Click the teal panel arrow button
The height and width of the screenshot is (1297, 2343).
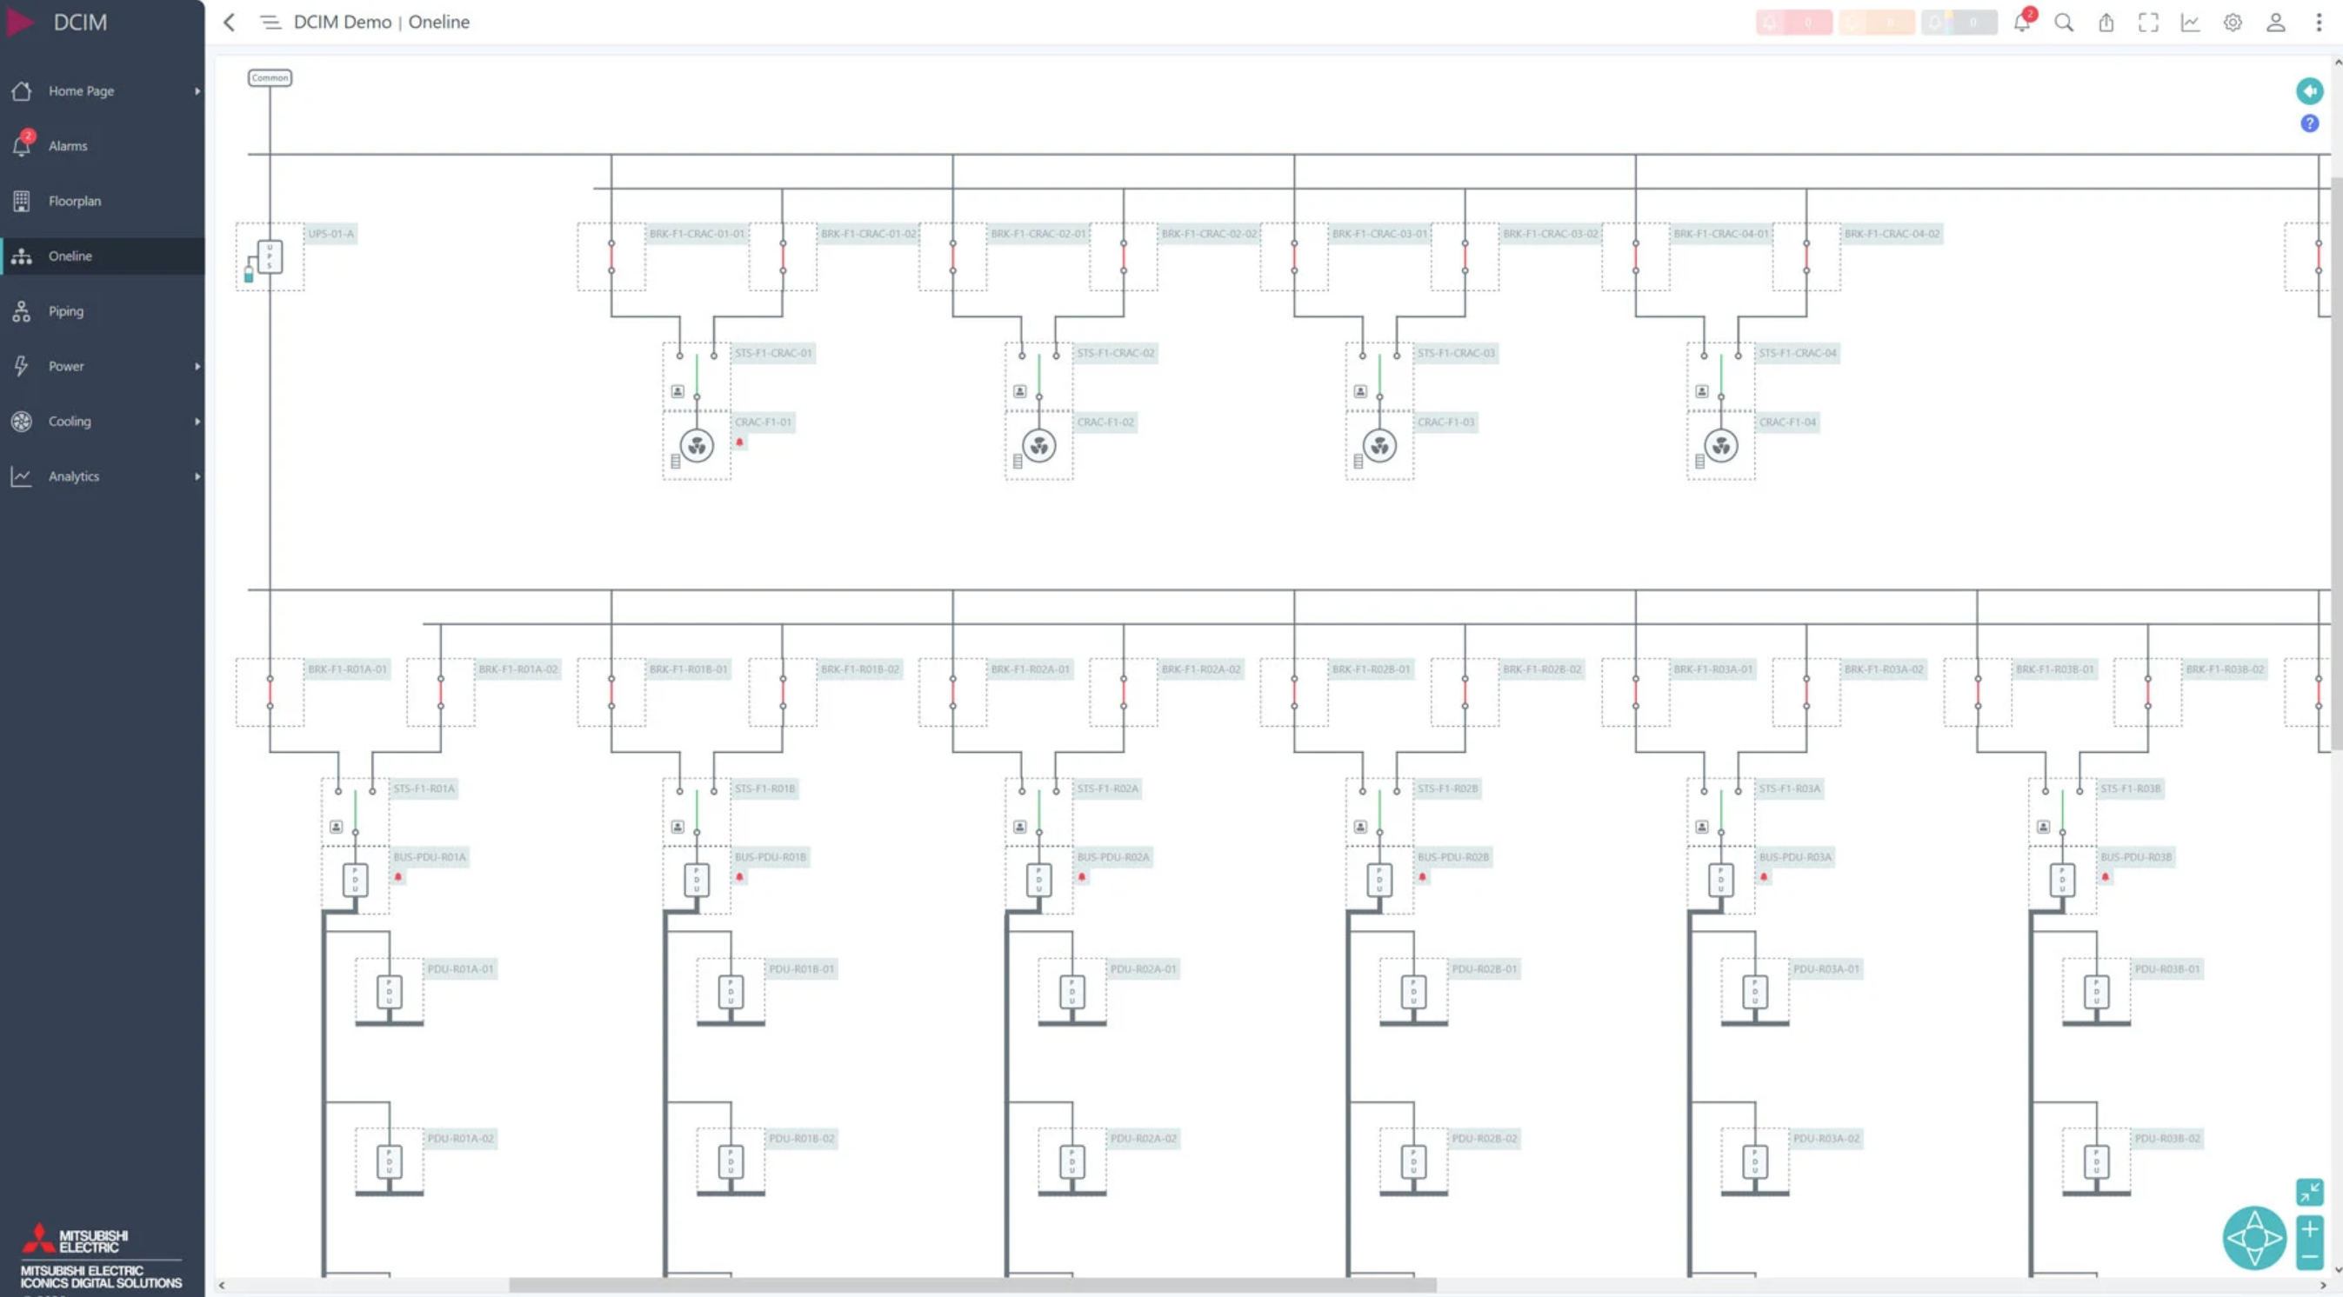click(x=2309, y=90)
